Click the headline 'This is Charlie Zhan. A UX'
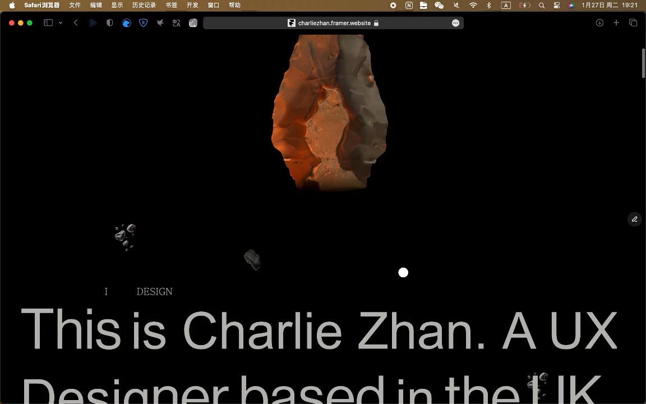 click(319, 330)
